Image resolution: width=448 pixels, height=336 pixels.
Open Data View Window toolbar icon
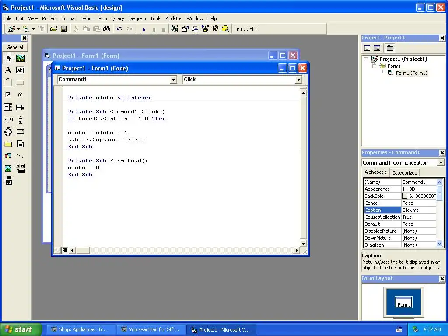pos(225,29)
